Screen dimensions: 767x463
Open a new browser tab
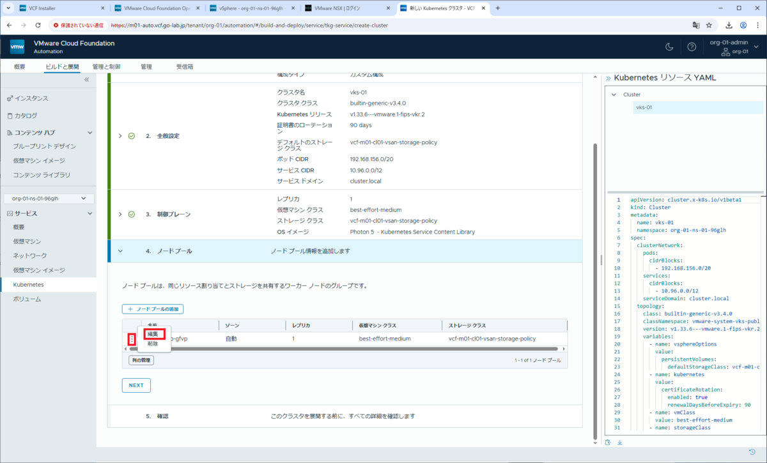pos(498,8)
